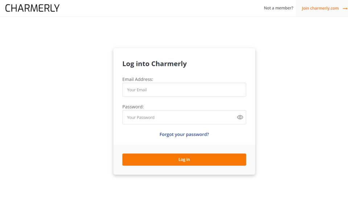The image size is (348, 203).
Task: Reveal typed password with eye button
Action: coord(240,117)
